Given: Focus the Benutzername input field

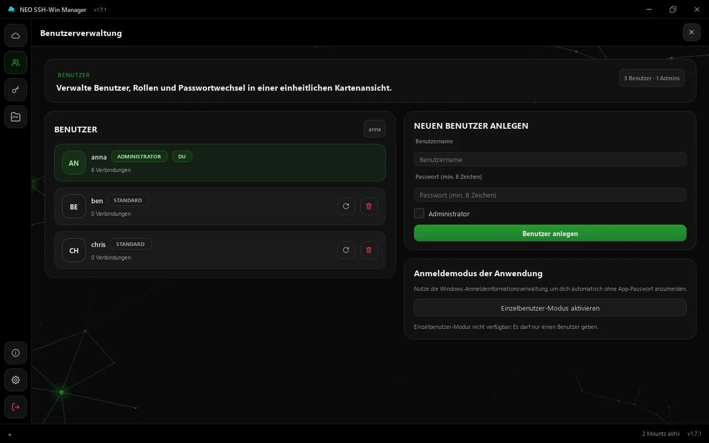Looking at the screenshot, I should point(550,159).
